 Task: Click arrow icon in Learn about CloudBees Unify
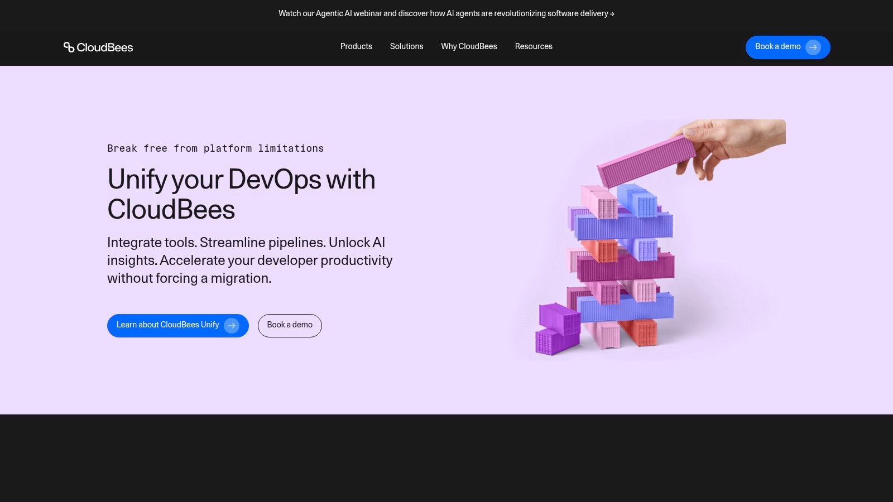[x=232, y=326]
